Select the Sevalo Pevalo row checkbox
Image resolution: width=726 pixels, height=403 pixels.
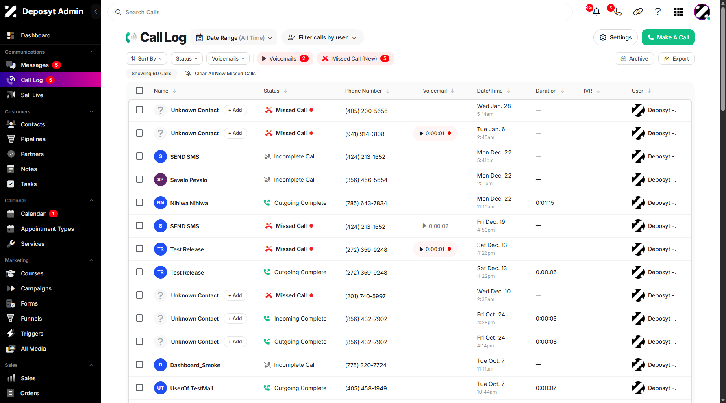click(139, 179)
